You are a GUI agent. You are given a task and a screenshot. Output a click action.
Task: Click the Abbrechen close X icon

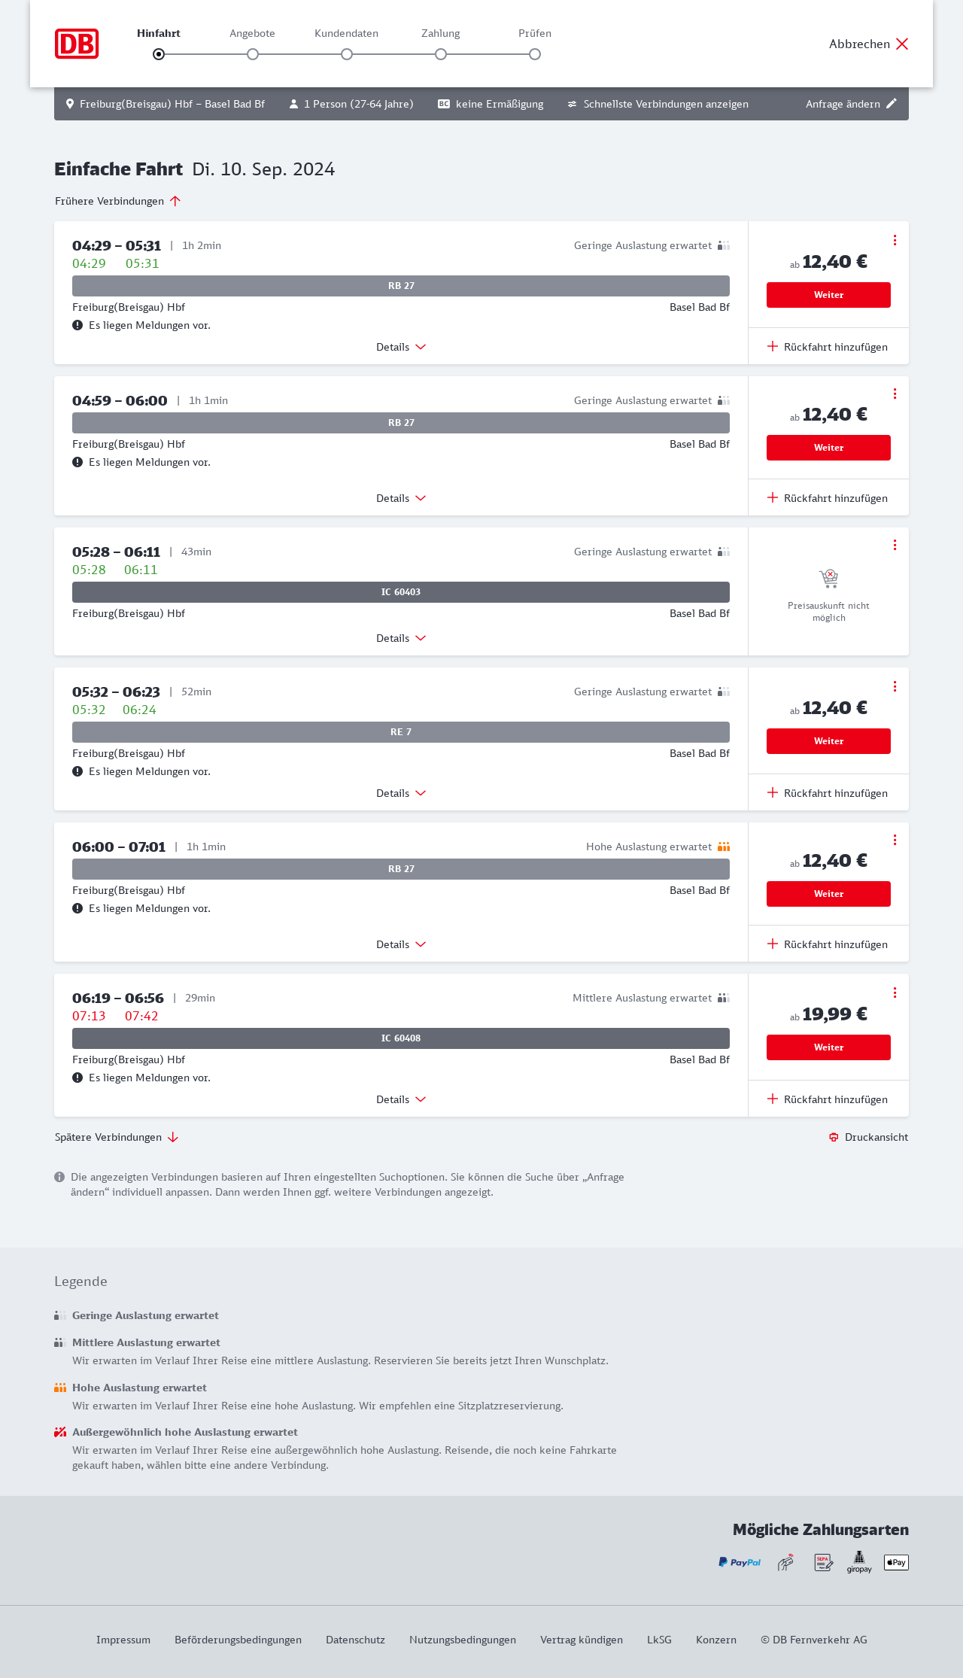pos(902,44)
